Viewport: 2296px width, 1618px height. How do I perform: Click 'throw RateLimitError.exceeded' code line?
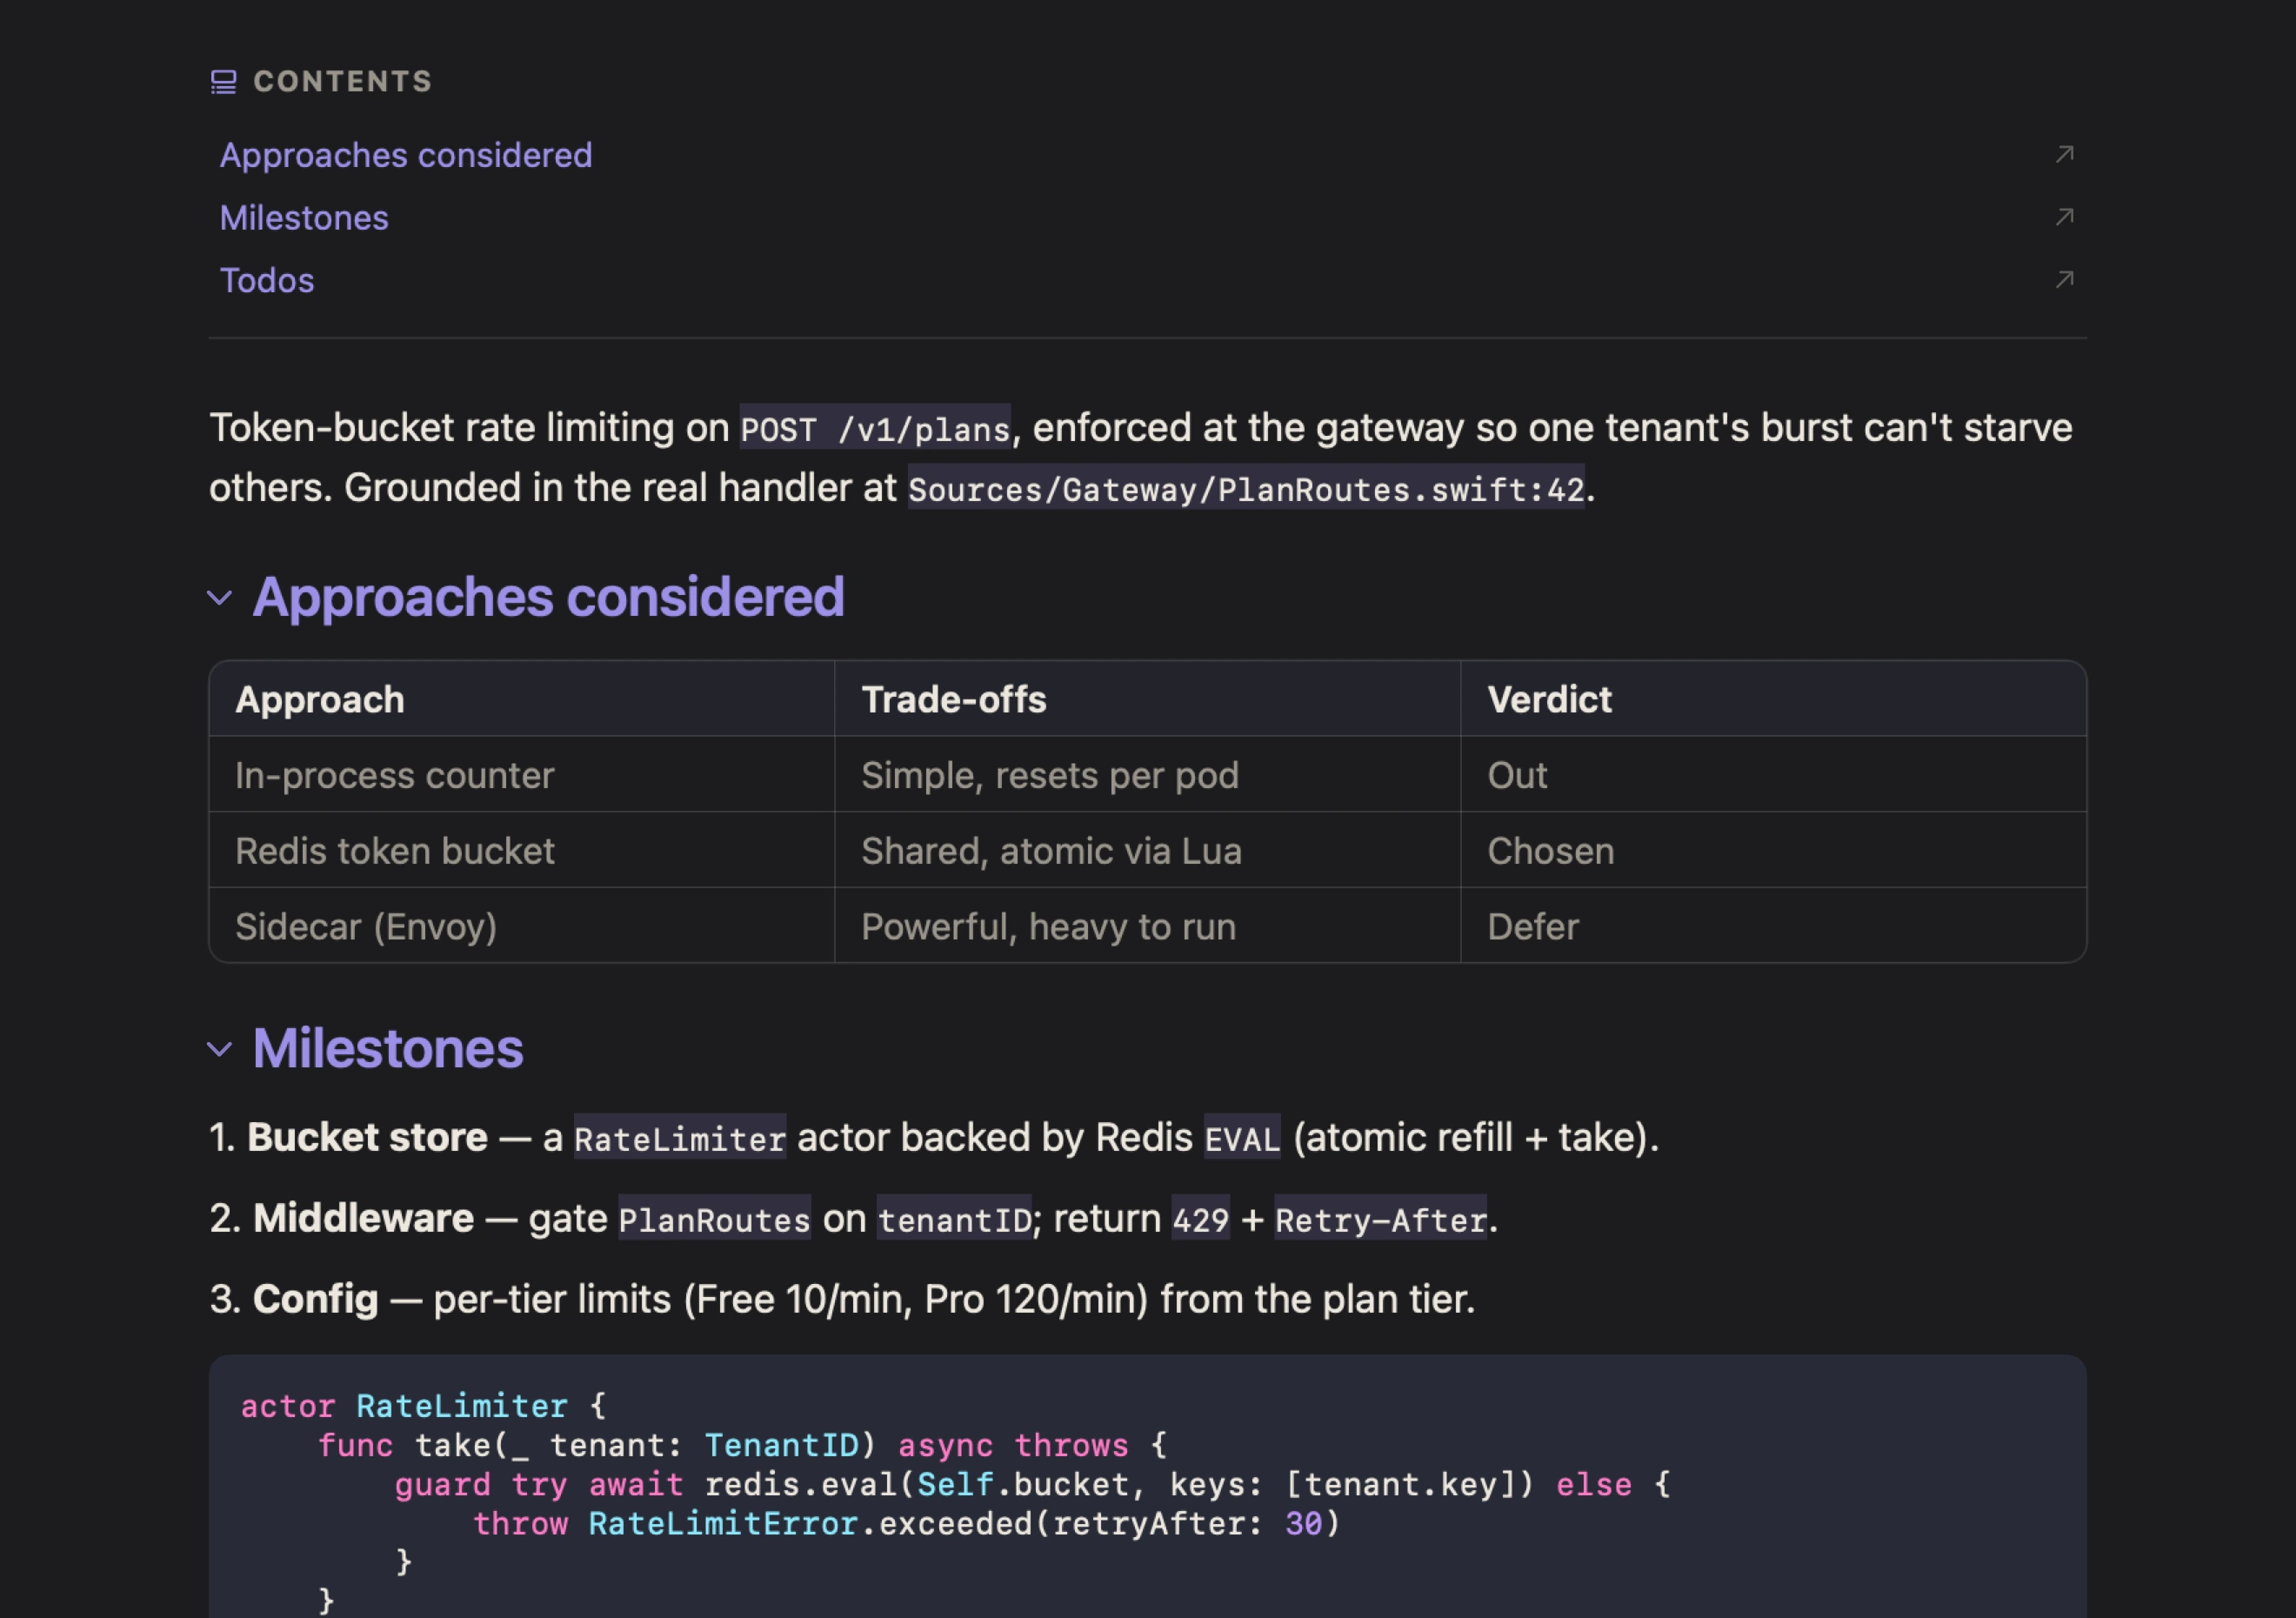pyautogui.click(x=906, y=1523)
